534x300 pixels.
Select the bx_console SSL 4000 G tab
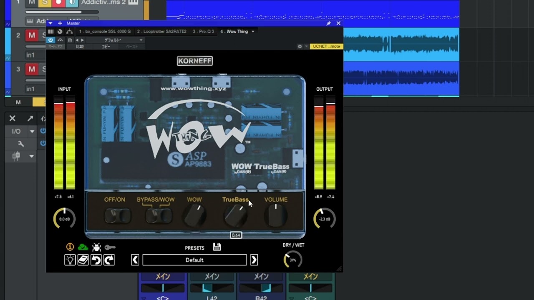pos(105,32)
